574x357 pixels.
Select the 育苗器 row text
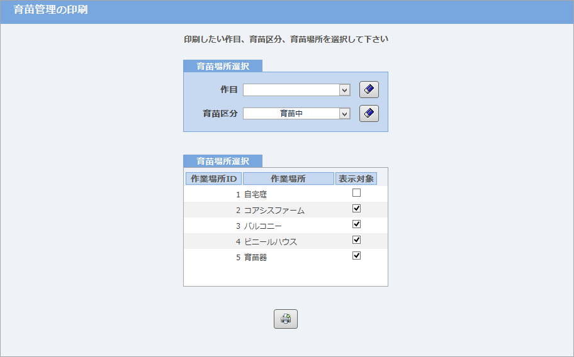click(256, 257)
